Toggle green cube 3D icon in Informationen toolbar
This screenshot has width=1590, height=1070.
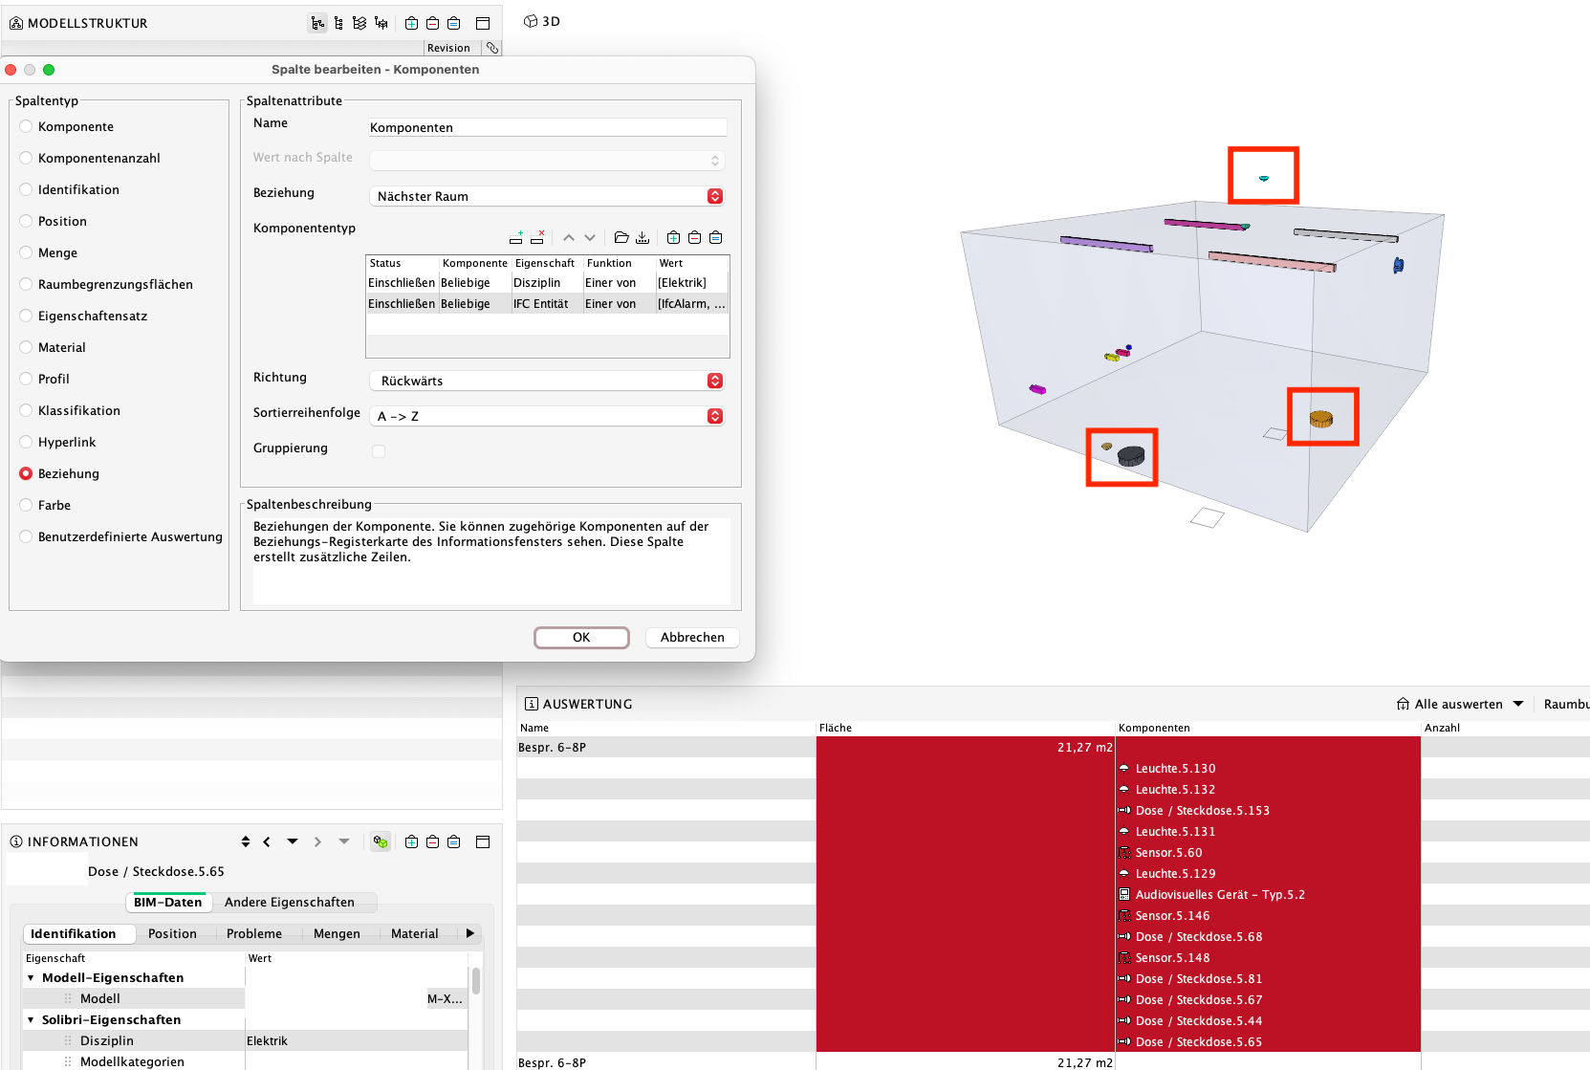coord(381,841)
